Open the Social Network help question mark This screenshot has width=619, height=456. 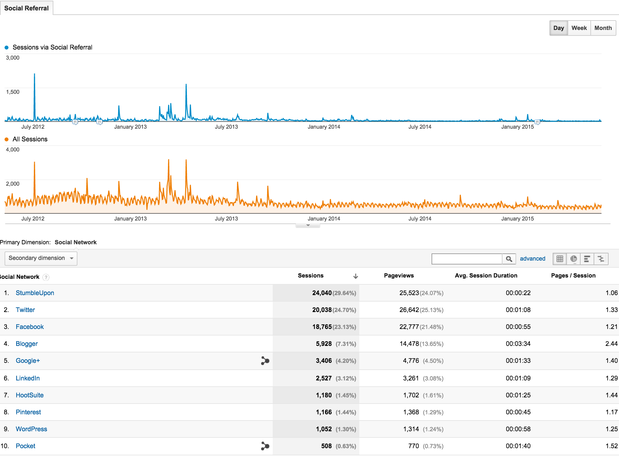(46, 277)
